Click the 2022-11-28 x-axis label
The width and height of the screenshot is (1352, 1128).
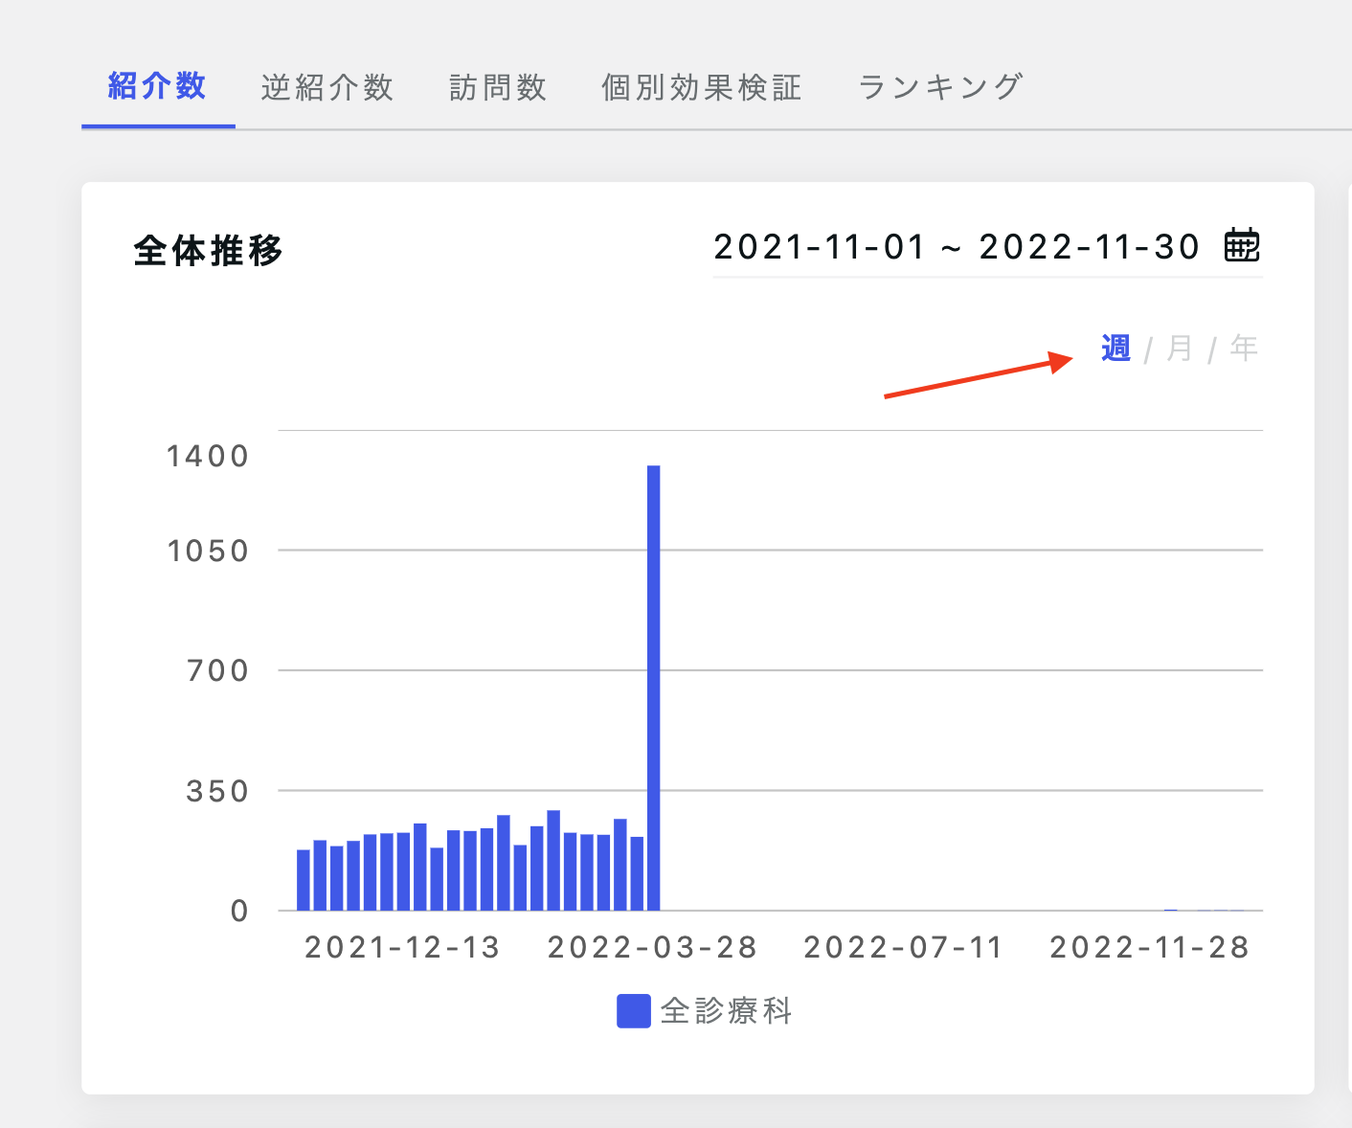tap(1150, 947)
